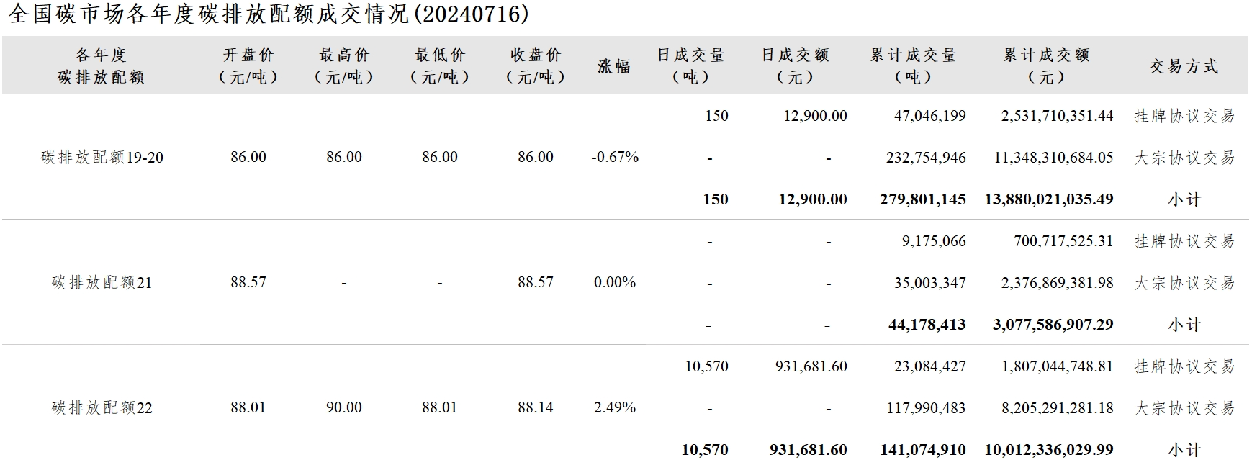The image size is (1252, 460).
Task: Click the 13,880,021,035.49 subtotal amount
Action: point(1049,199)
